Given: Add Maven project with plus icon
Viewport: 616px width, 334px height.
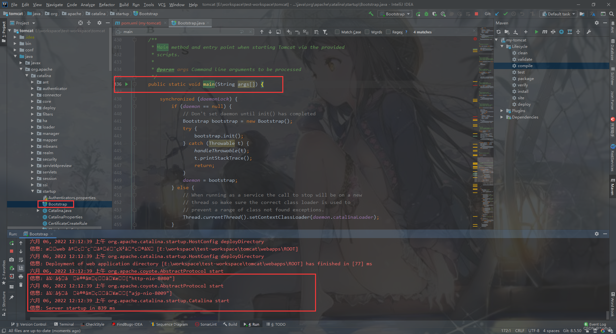Looking at the screenshot, I should tap(526, 32).
